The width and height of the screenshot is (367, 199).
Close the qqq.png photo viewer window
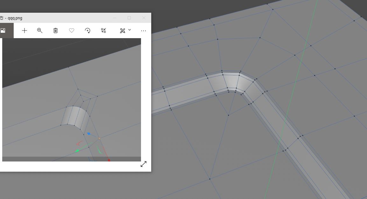[144, 18]
